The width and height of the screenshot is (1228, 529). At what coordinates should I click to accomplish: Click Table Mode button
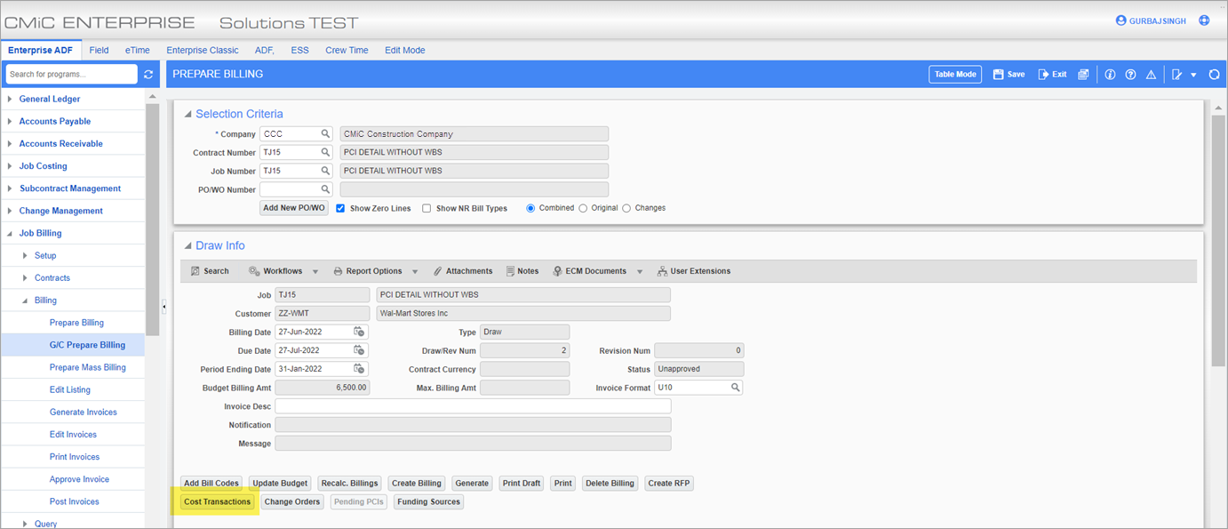coord(955,75)
